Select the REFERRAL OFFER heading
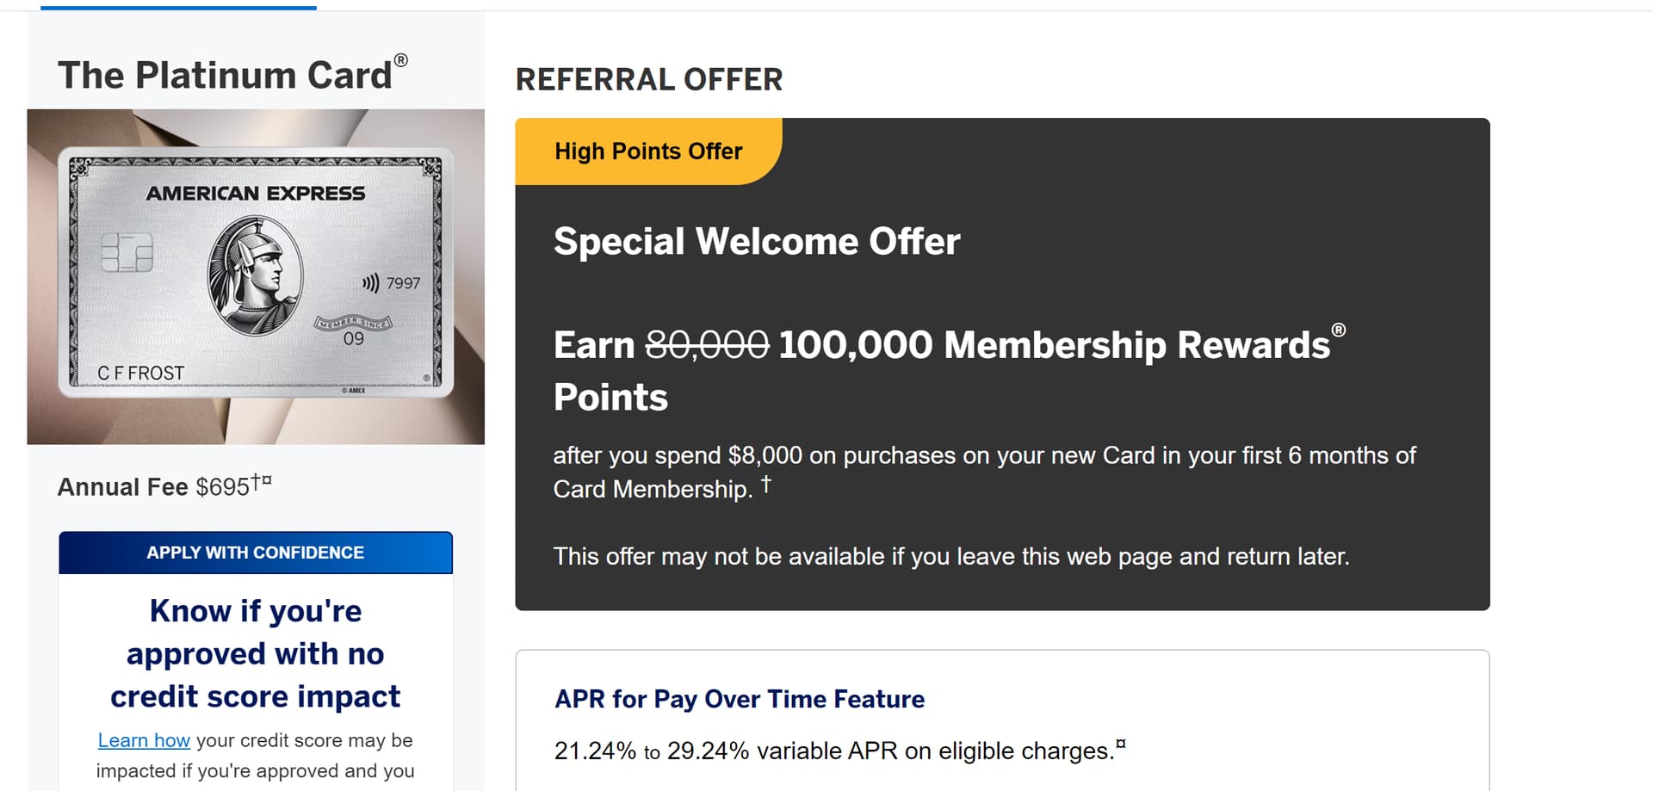The height and width of the screenshot is (791, 1653). pos(649,79)
